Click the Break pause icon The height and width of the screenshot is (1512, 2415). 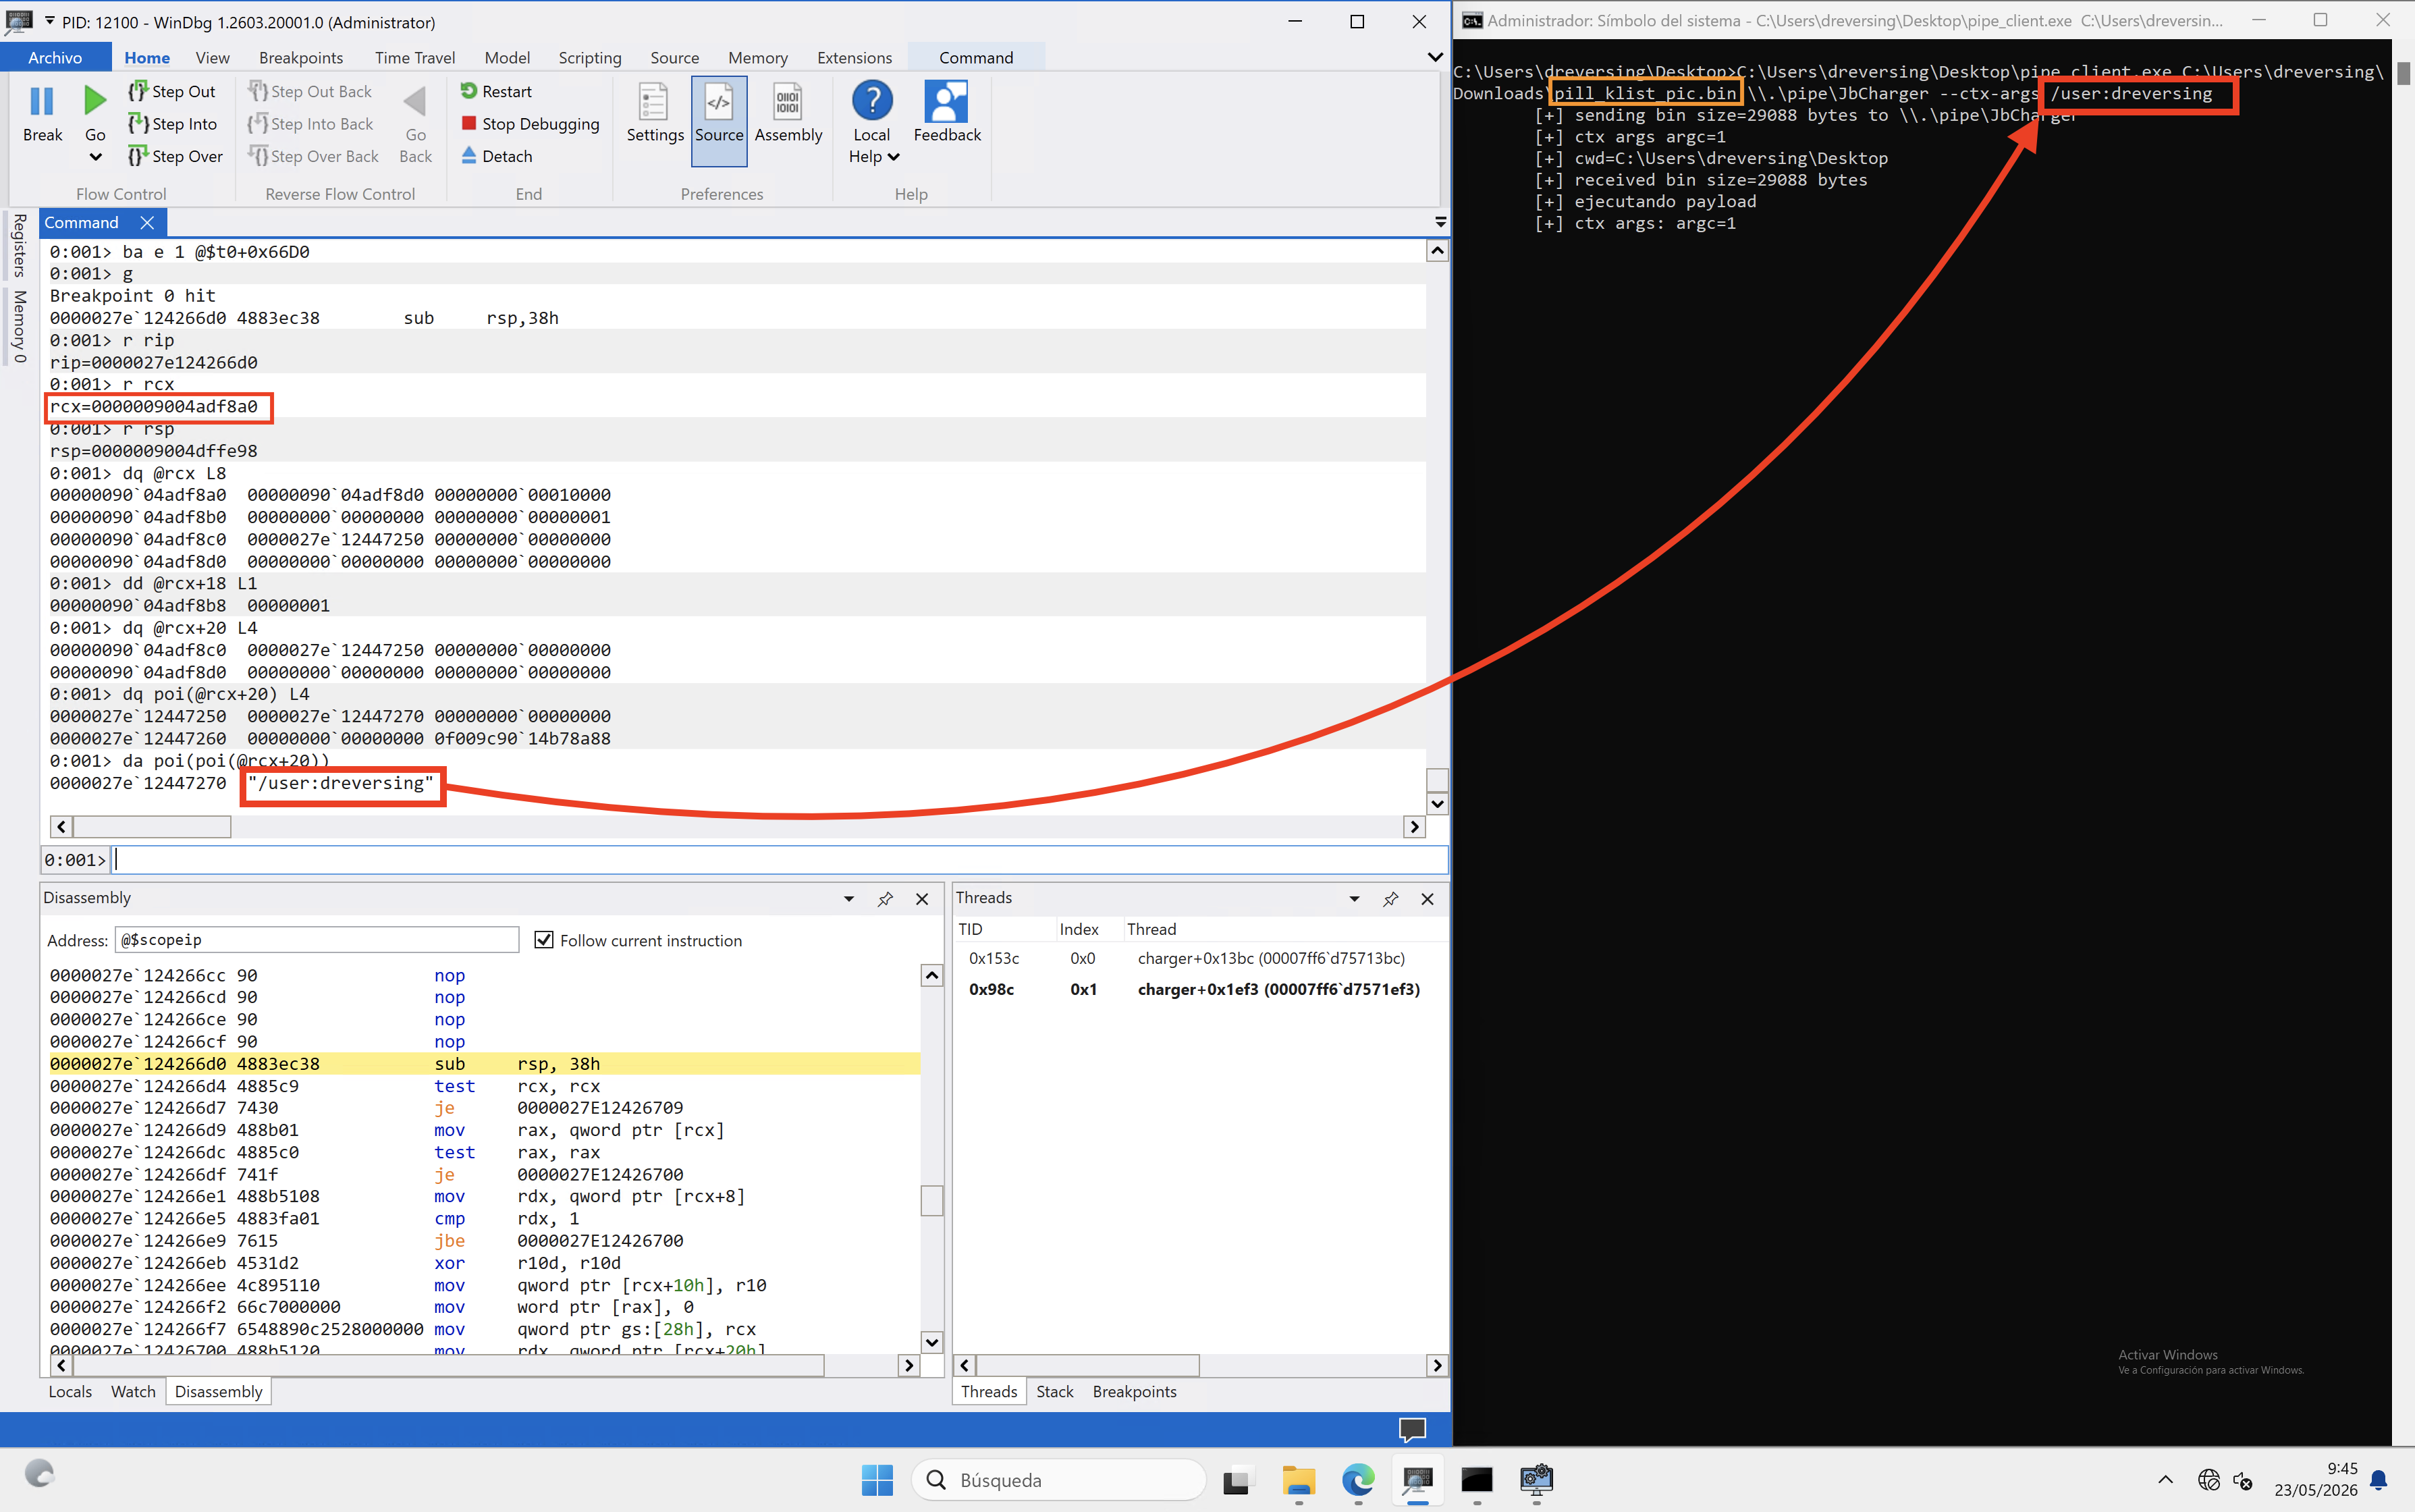tap(42, 101)
